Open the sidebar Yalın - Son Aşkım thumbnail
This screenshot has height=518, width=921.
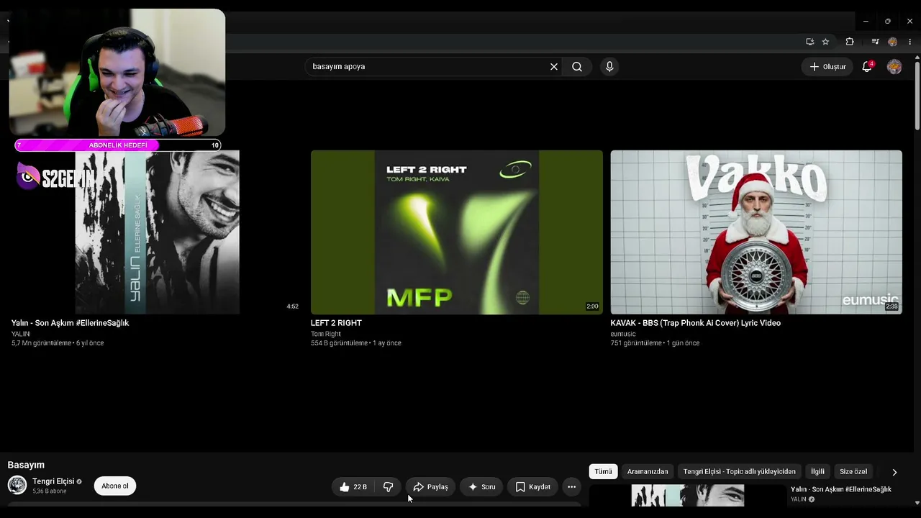tap(688, 496)
